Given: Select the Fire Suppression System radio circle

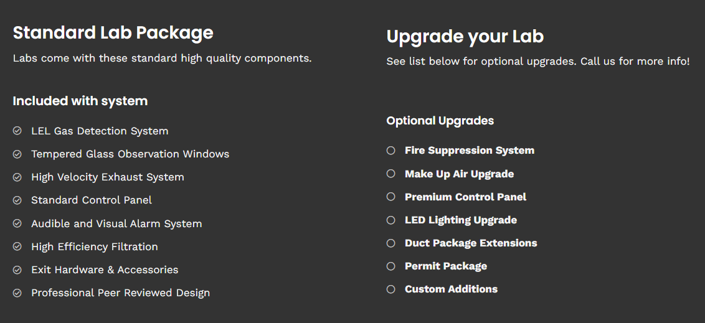Looking at the screenshot, I should [x=391, y=150].
